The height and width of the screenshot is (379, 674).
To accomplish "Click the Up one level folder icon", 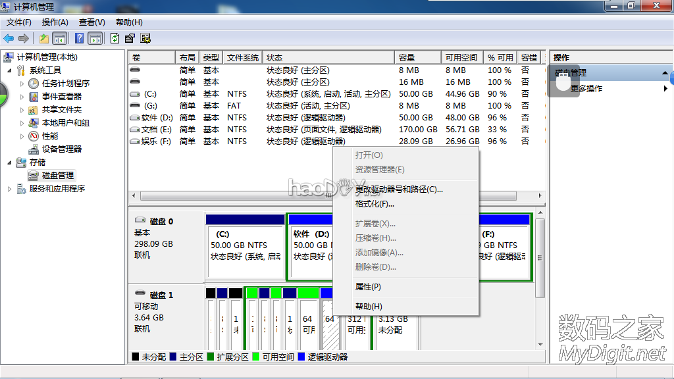I will pos(44,38).
